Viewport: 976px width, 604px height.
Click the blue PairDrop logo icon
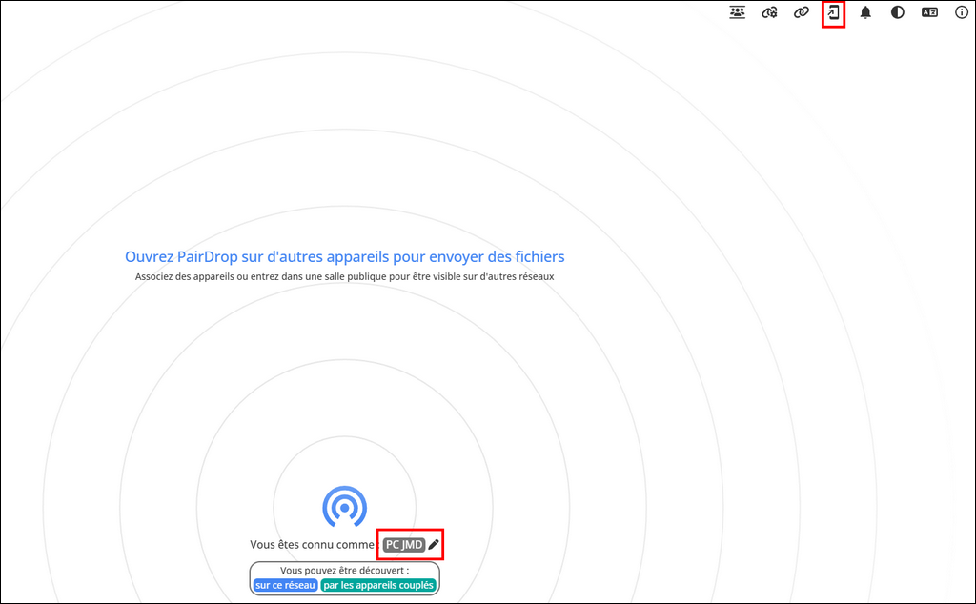pos(344,507)
